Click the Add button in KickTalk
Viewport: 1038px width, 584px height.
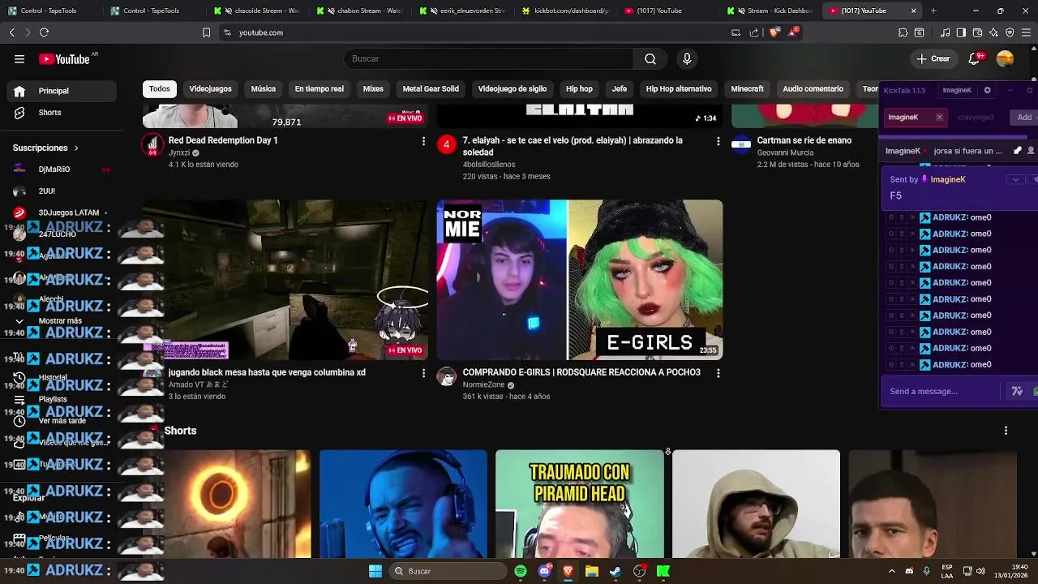tap(1024, 118)
